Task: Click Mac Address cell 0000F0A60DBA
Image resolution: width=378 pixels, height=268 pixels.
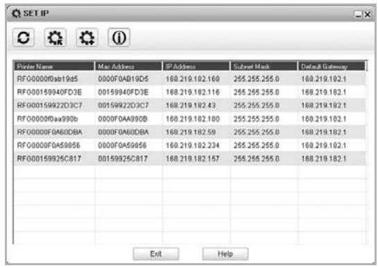Action: (123, 132)
